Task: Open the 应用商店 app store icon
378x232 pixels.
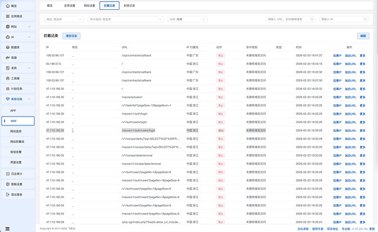Action: pos(7,16)
